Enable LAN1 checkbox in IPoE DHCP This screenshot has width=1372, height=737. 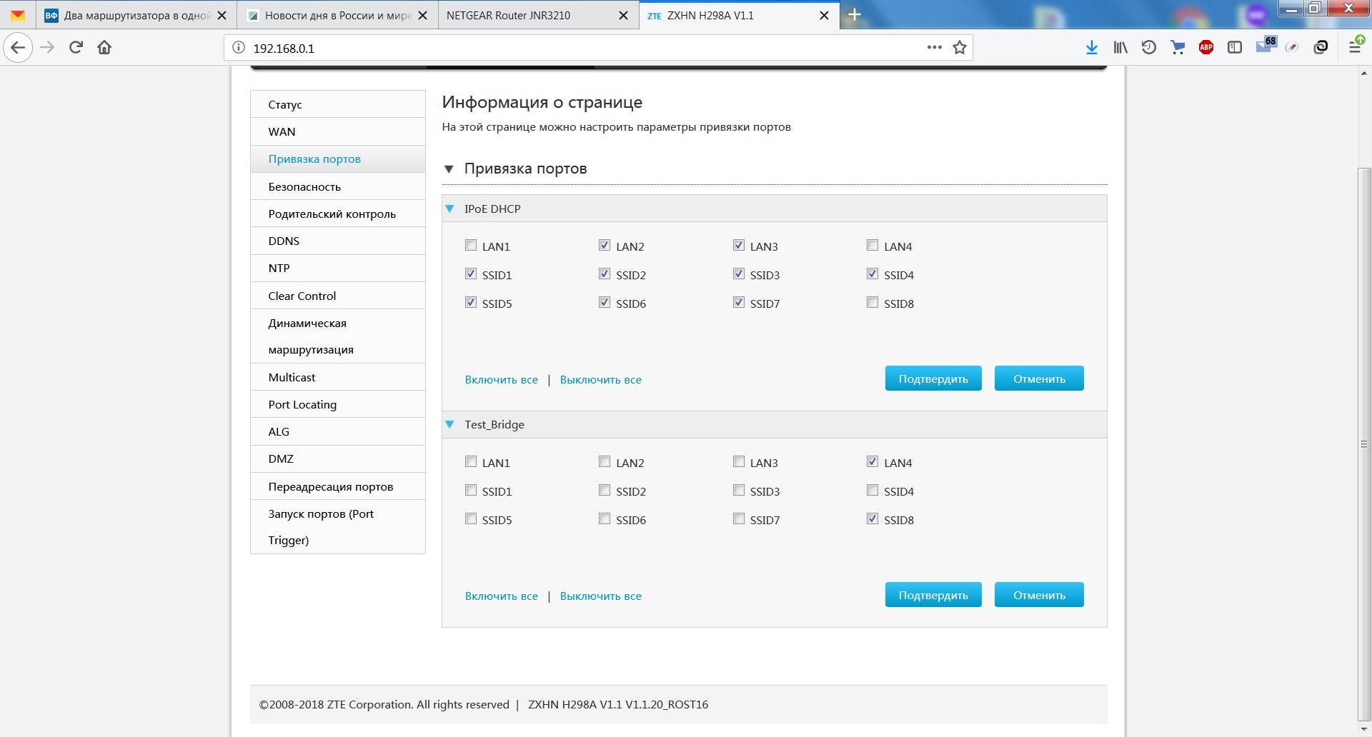471,246
